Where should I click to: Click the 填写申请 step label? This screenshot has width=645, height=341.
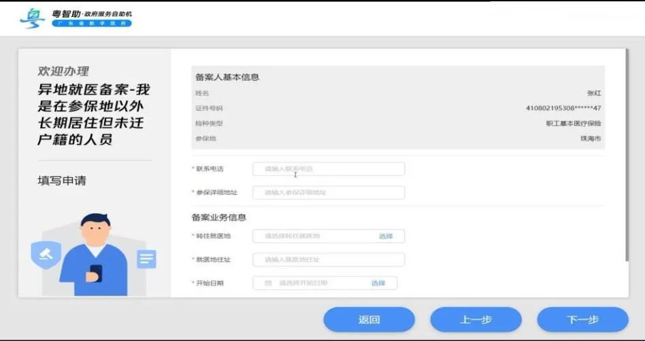click(62, 181)
